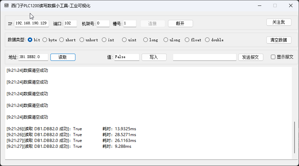Minimize the PLC tool window
Image resolution: width=299 pixels, height=166 pixels.
coord(260,5)
